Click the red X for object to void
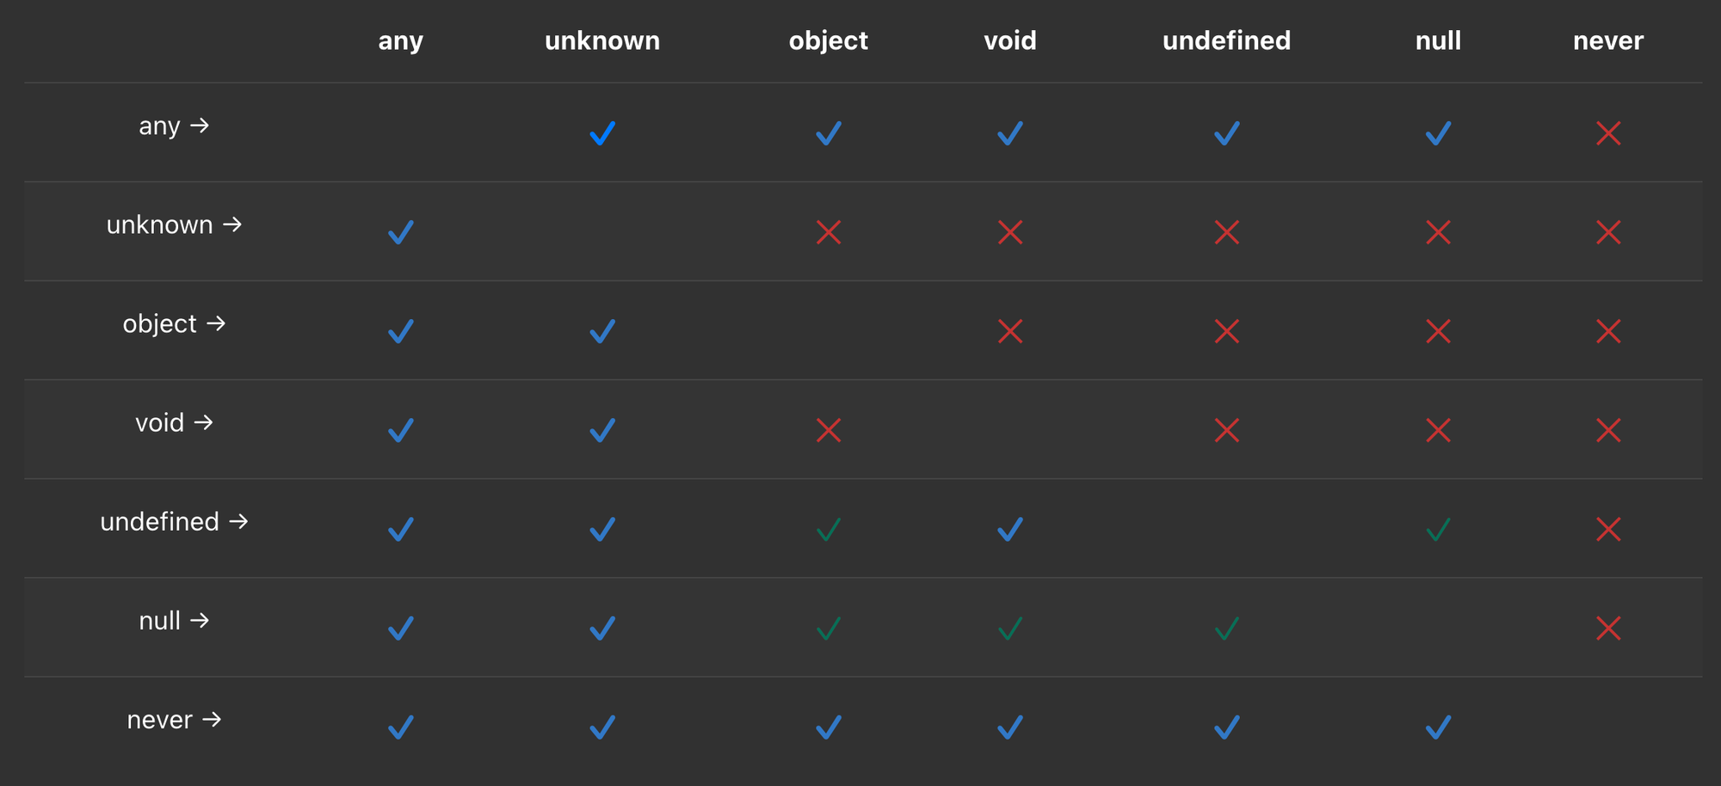The width and height of the screenshot is (1721, 786). pyautogui.click(x=1010, y=331)
